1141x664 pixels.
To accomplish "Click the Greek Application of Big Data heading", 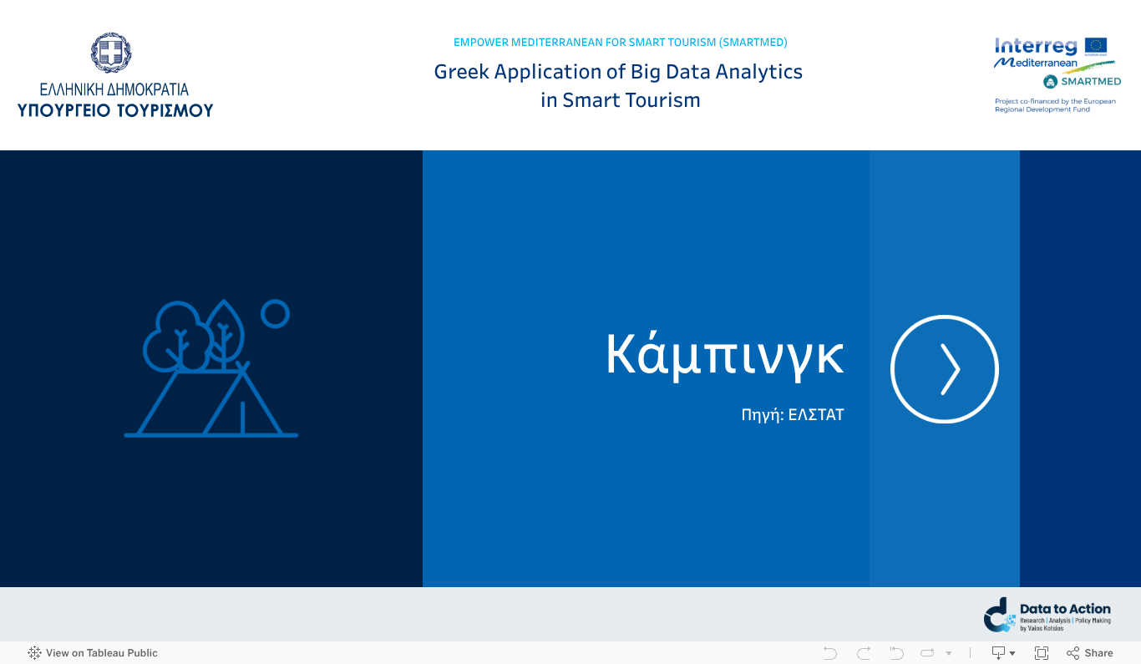I will [x=618, y=85].
